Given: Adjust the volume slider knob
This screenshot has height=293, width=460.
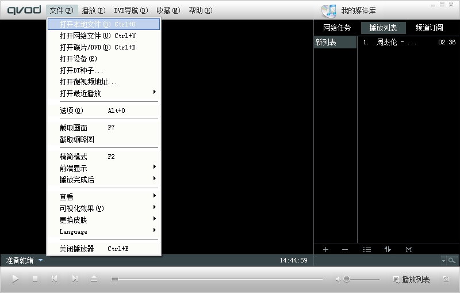Looking at the screenshot, I should coord(347,279).
